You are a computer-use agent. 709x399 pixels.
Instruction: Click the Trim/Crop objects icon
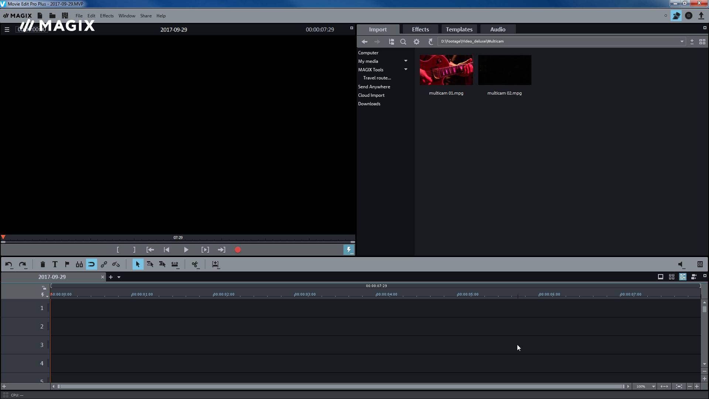(x=174, y=264)
